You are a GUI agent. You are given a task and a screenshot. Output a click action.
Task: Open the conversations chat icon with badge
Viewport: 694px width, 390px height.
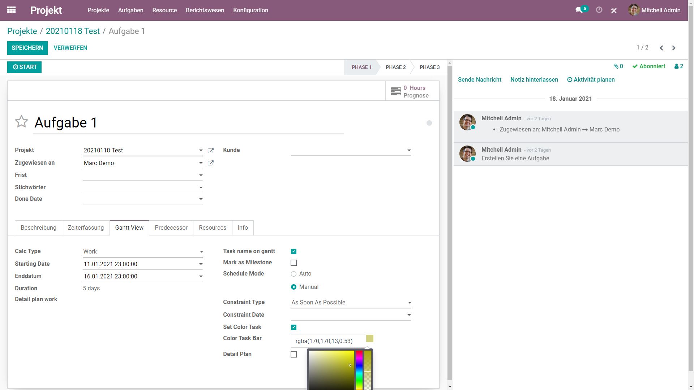(579, 10)
